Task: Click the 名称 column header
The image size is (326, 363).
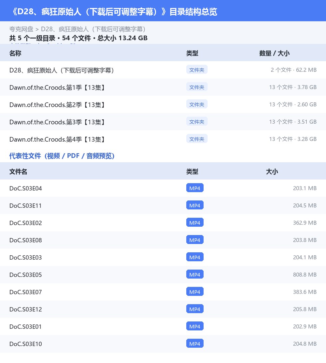Action: (x=15, y=53)
